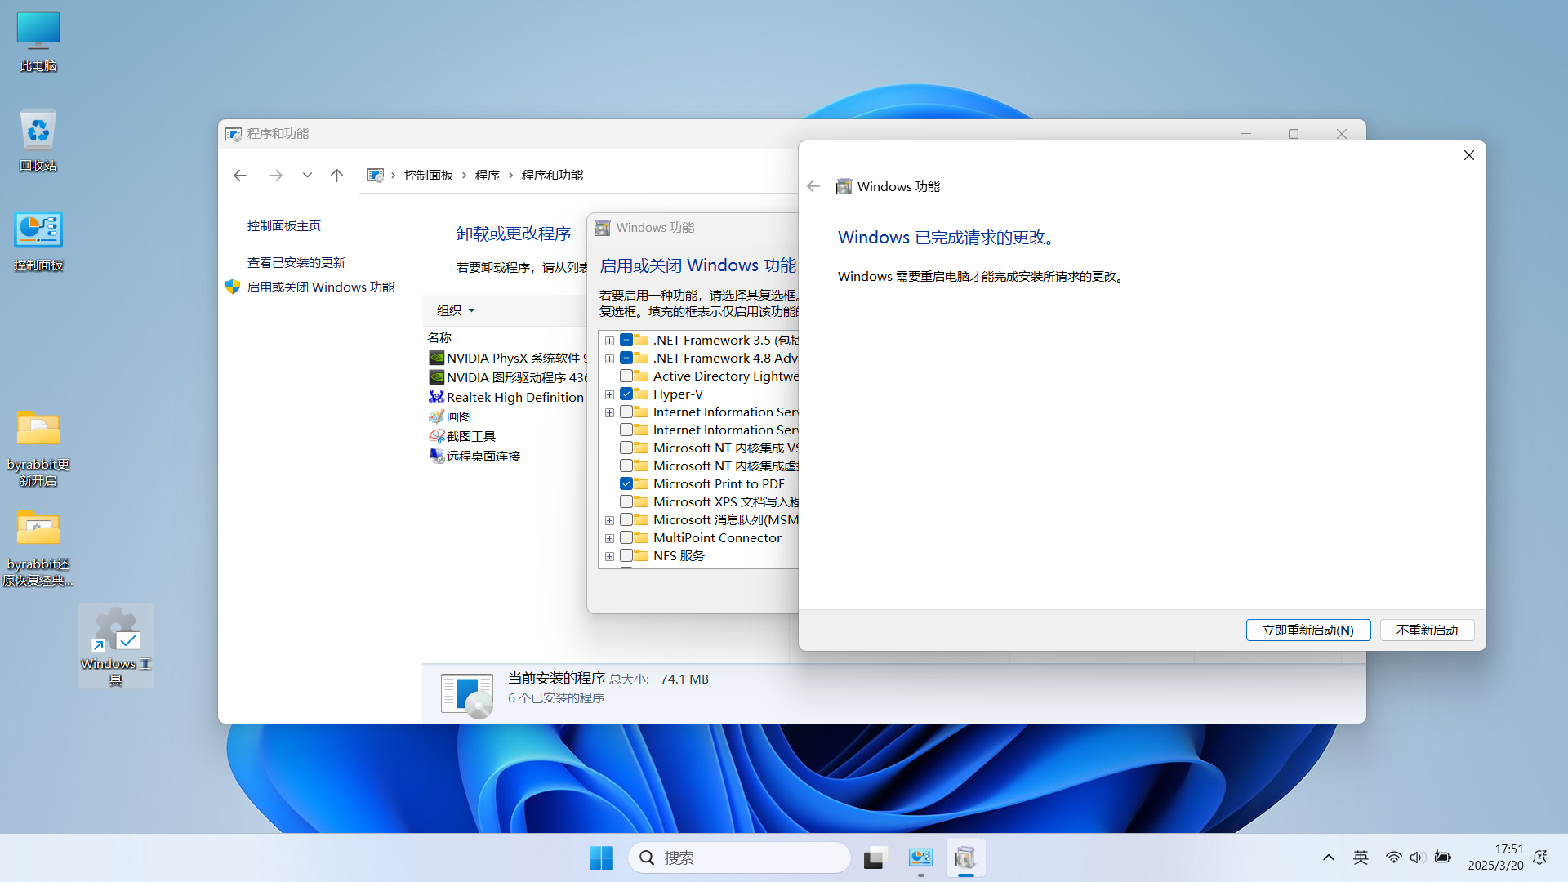Click the Control Panel taskbar icon
This screenshot has height=882, width=1568.
[x=920, y=857]
